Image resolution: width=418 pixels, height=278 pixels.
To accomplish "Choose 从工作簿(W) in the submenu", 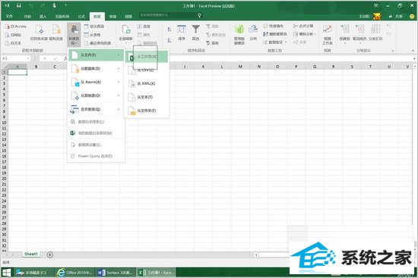I will (147, 57).
